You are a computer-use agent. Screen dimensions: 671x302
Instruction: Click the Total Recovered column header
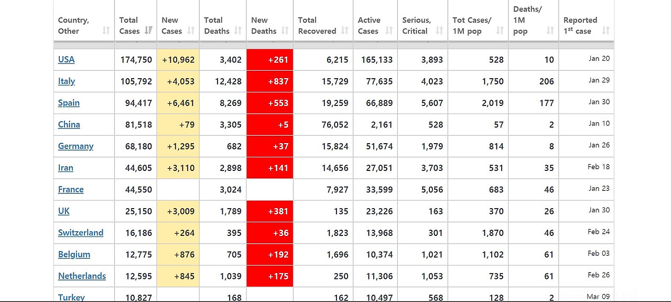point(323,20)
